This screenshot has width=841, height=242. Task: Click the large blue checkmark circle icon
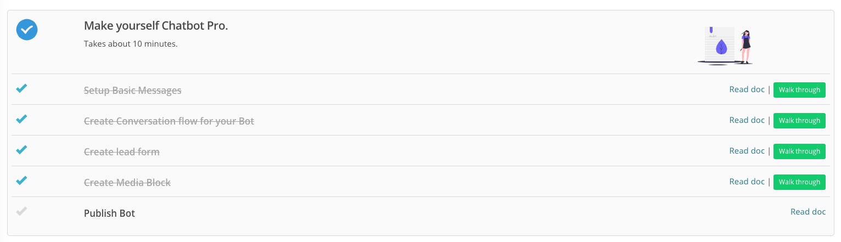[x=27, y=30]
